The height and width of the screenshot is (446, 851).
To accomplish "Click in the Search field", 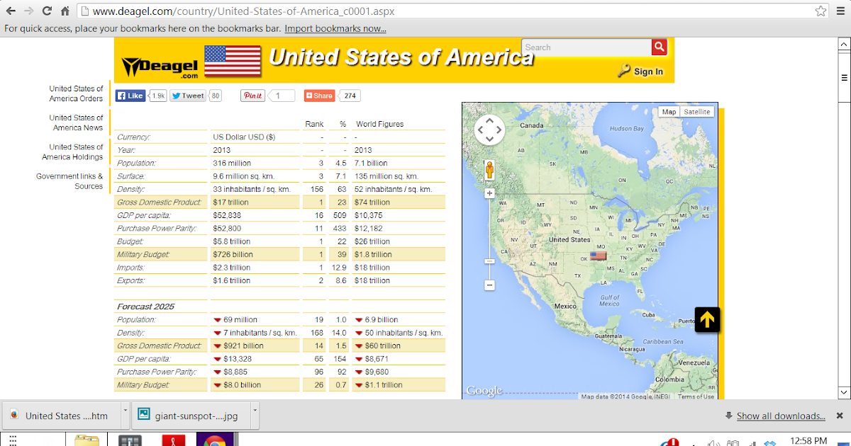I will point(586,47).
